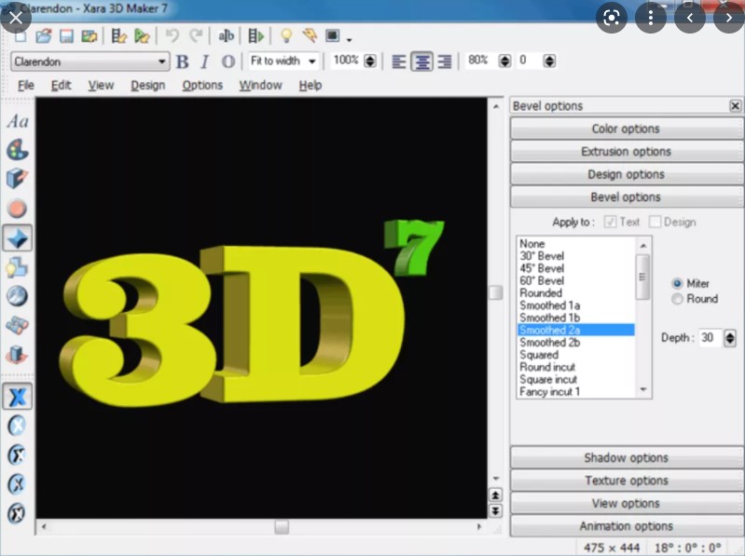Select the plain X text design icon

18,397
